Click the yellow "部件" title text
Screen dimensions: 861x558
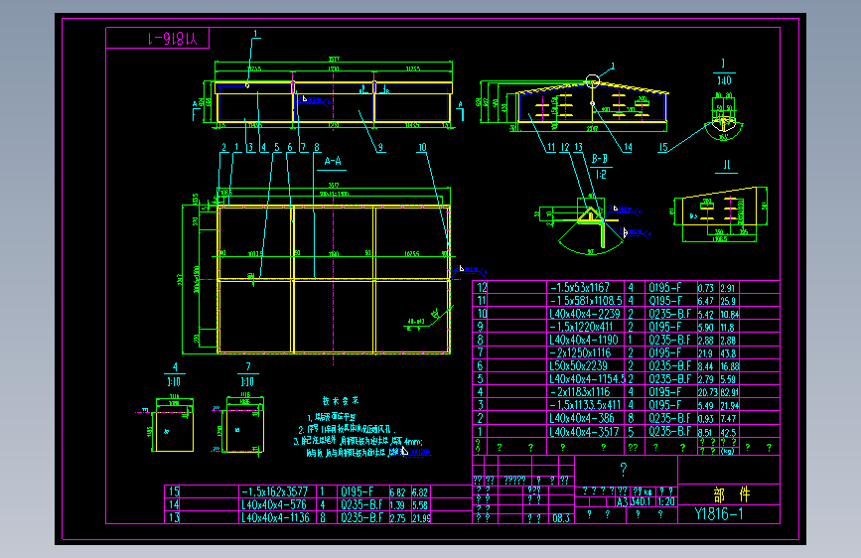732,494
